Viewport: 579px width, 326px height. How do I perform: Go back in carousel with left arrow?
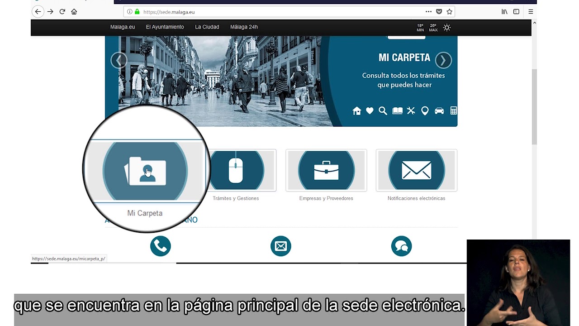[x=119, y=60]
